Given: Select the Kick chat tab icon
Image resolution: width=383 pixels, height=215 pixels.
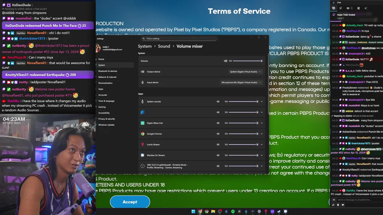Looking at the screenshot, I should pyautogui.click(x=358, y=8).
